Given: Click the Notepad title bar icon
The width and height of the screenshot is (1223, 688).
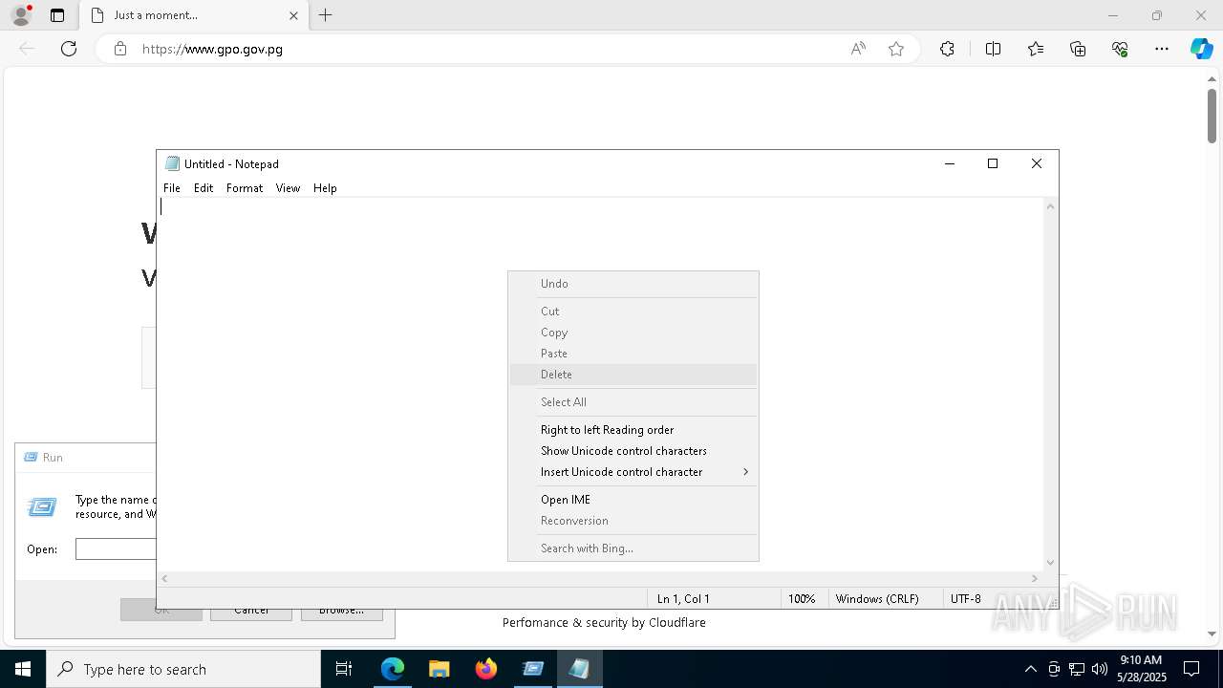Looking at the screenshot, I should [172, 163].
